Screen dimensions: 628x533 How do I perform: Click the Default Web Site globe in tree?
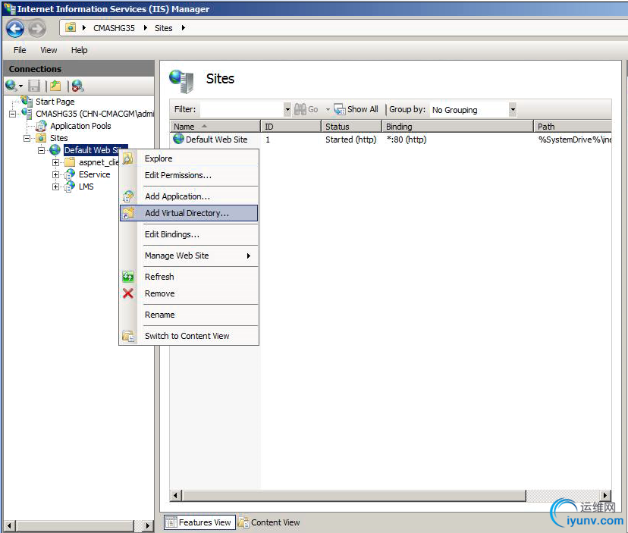pos(55,150)
